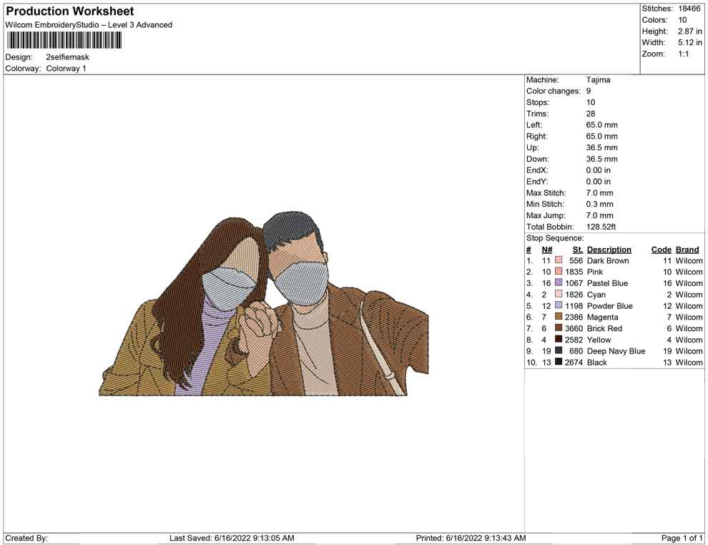The height and width of the screenshot is (545, 708).
Task: Click the N# column header
Action: point(547,249)
